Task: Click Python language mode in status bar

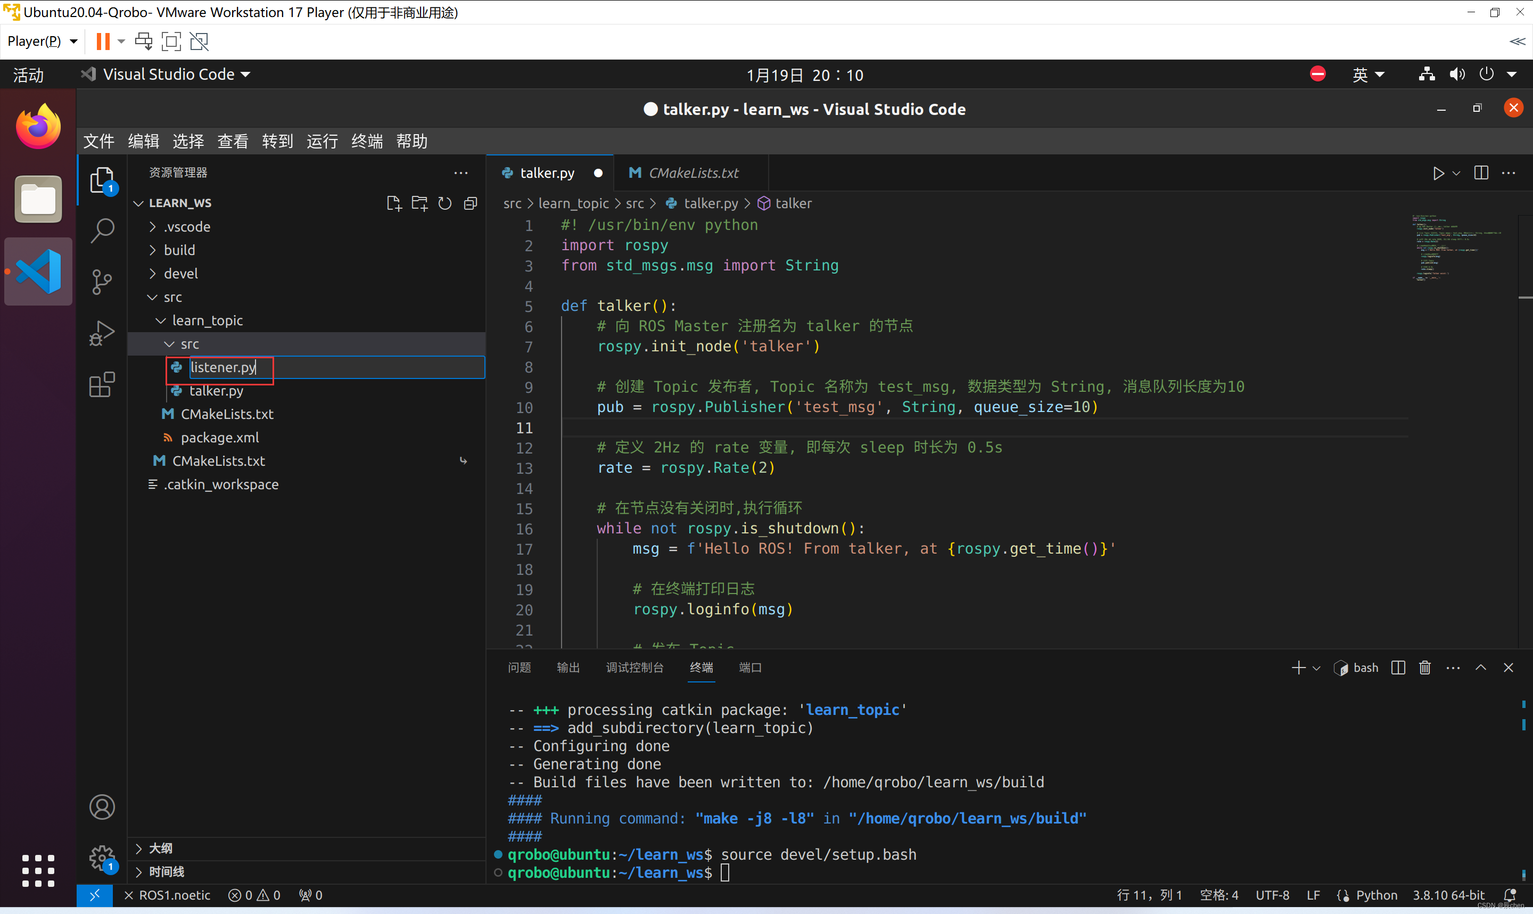Action: click(1377, 895)
